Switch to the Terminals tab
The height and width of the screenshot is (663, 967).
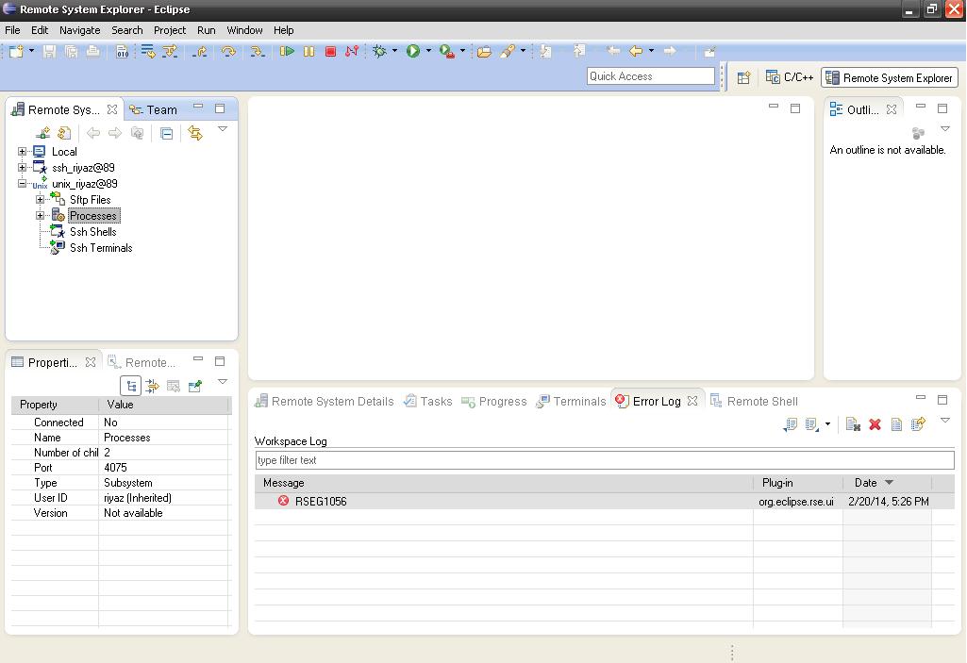[x=571, y=401]
